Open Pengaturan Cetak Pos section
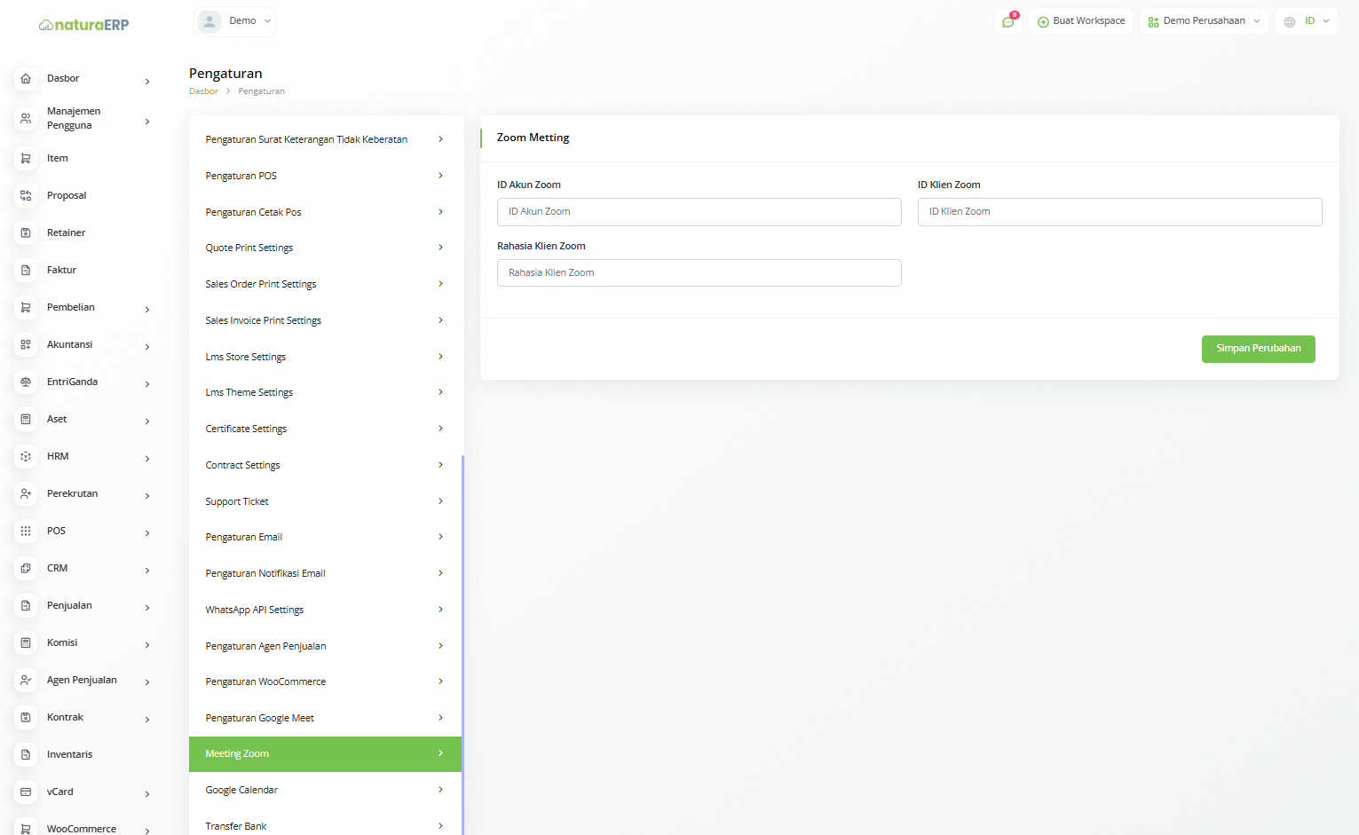Screen dimensions: 1359x835 pyautogui.click(x=325, y=212)
